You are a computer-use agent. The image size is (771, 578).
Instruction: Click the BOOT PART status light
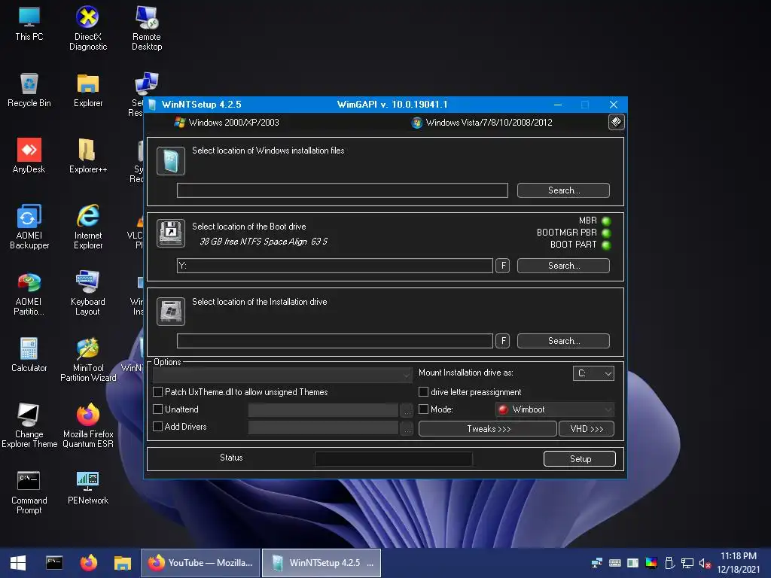click(x=606, y=245)
